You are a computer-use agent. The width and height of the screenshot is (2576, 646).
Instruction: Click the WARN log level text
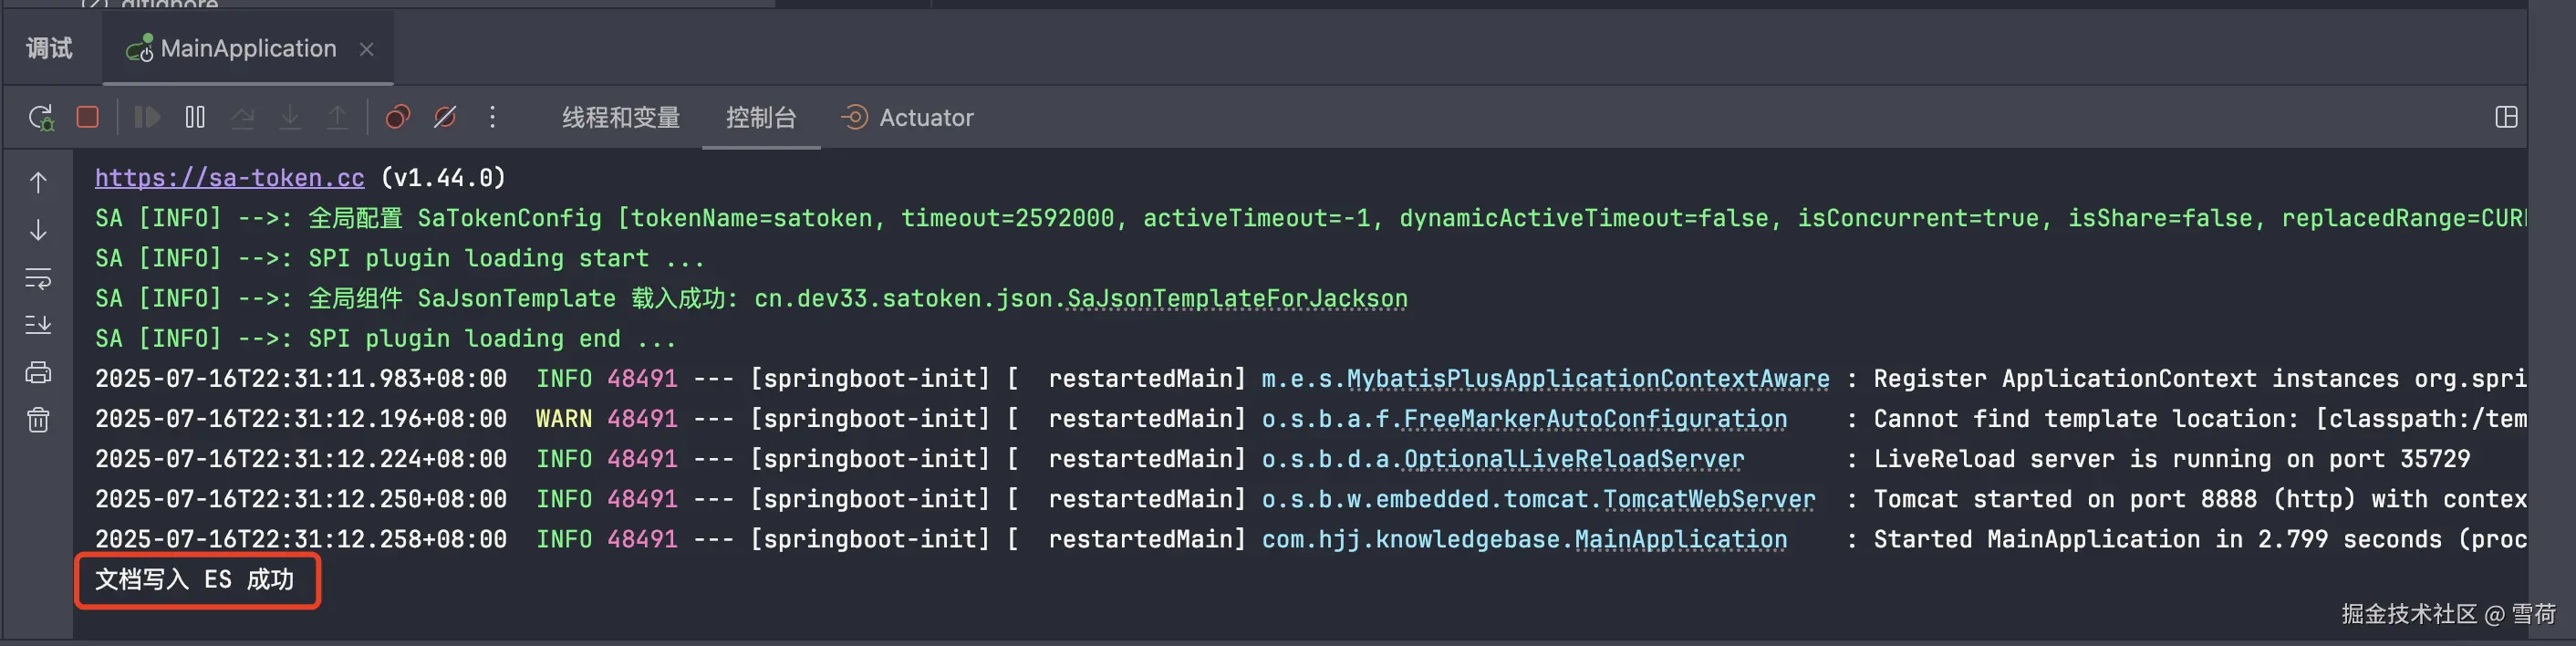tap(564, 419)
